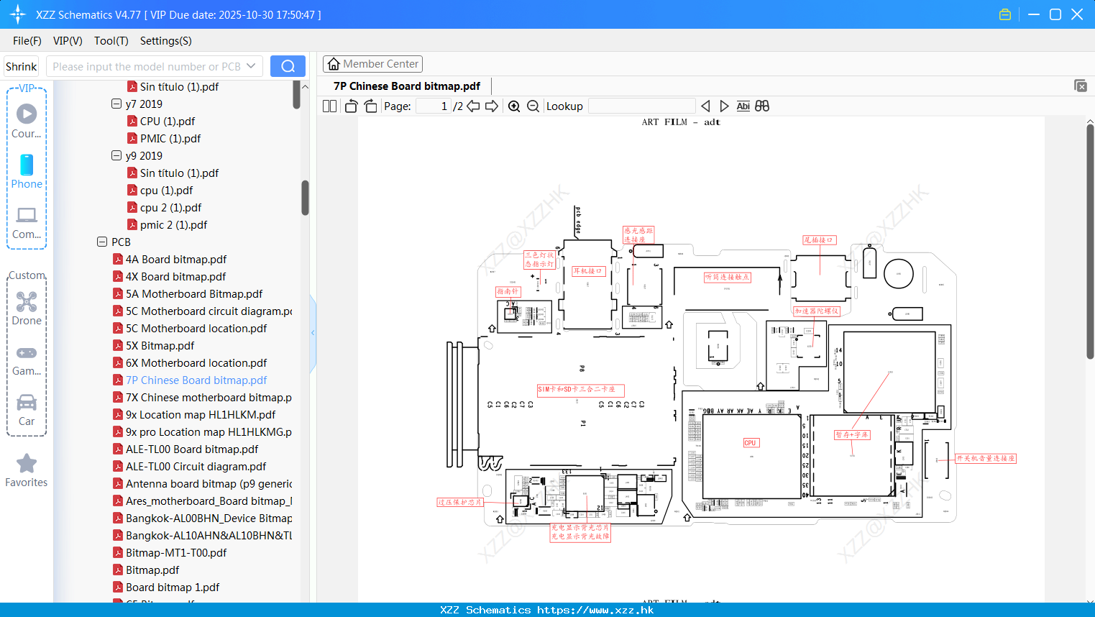Click the yellow briefcase icon in title bar
The image size is (1095, 617).
1005,14
